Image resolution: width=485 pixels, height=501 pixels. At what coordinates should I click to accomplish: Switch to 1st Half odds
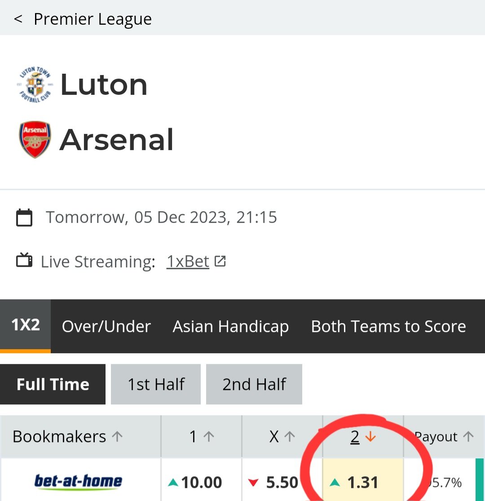[x=156, y=384]
